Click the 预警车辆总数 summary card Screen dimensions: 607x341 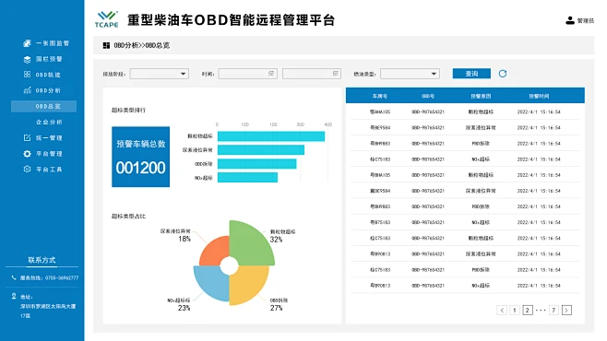click(140, 157)
